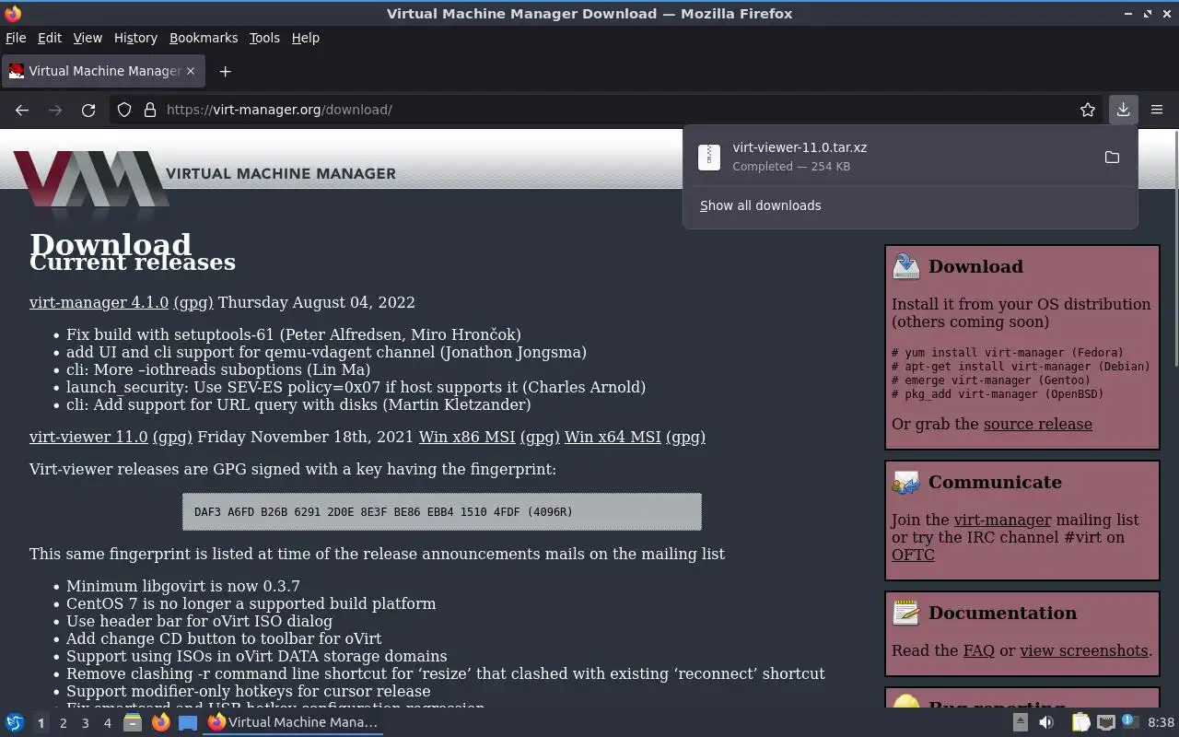
Task: Show site security padlock information
Action: [x=150, y=110]
